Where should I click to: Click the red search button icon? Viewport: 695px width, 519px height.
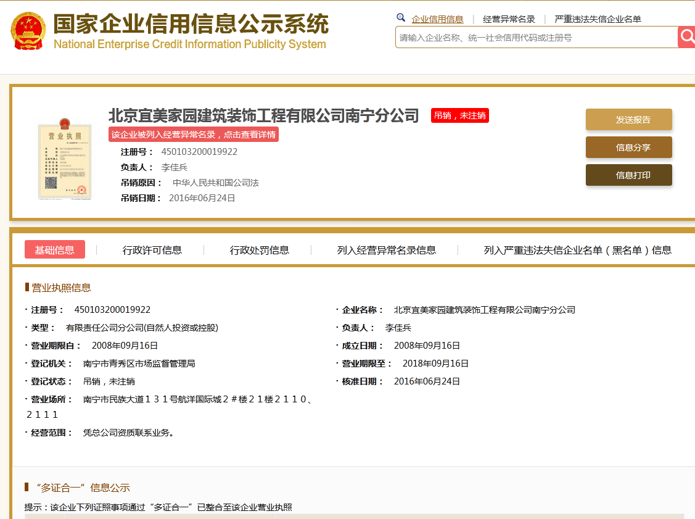pos(686,37)
